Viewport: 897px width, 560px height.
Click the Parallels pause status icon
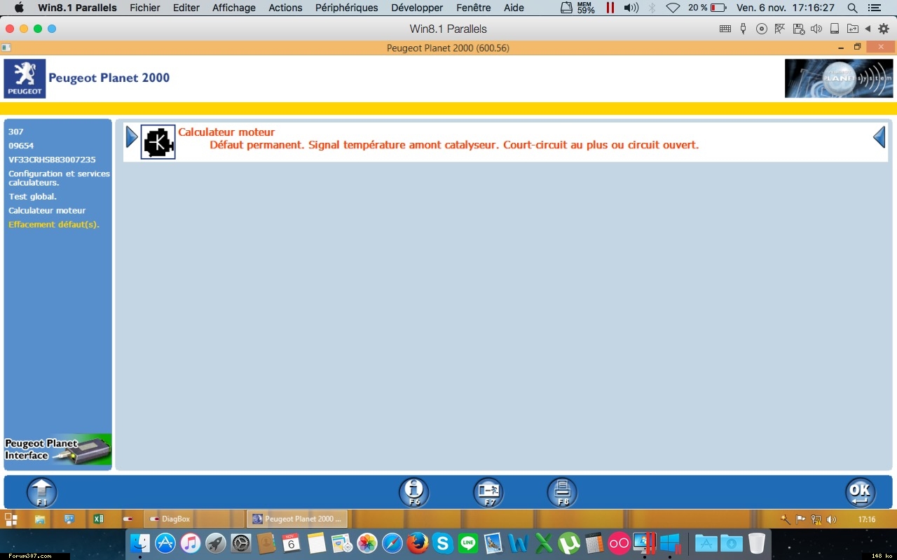click(610, 8)
